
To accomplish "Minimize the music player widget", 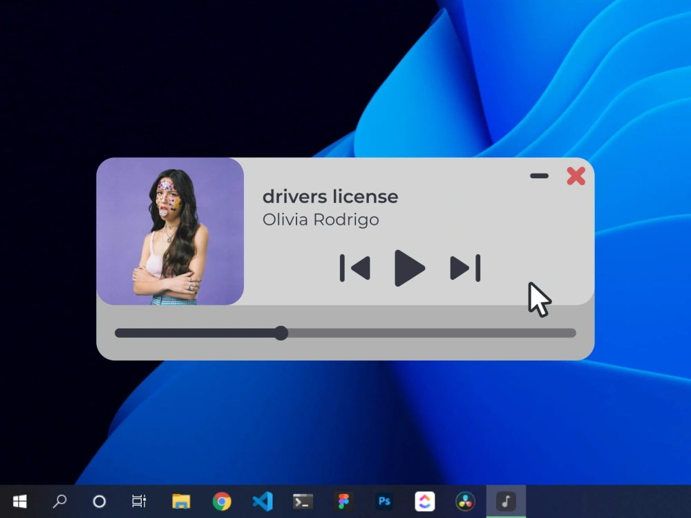I will [x=539, y=175].
